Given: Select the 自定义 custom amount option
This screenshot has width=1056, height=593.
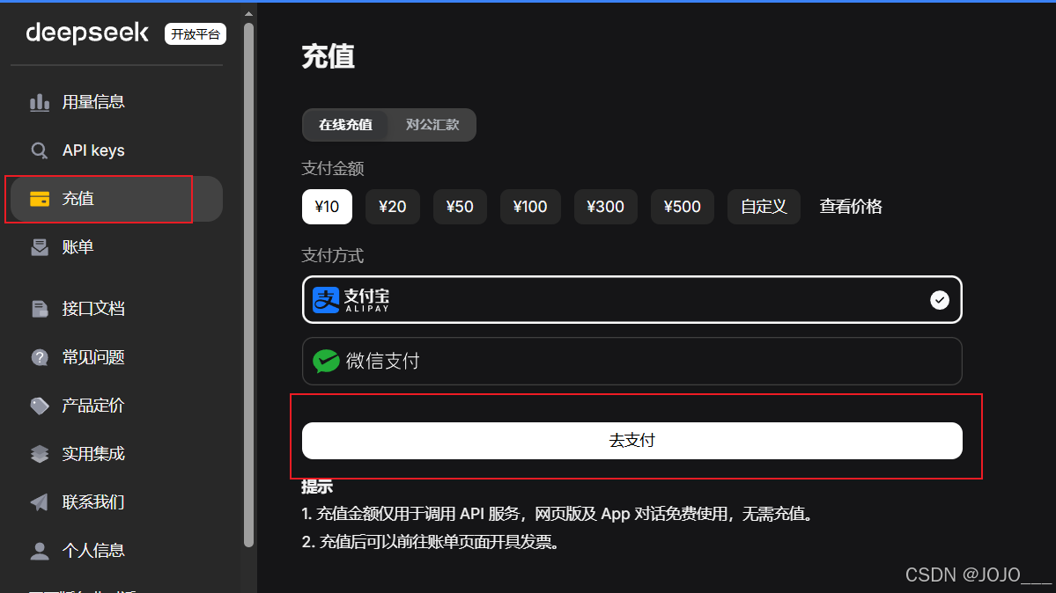Looking at the screenshot, I should pyautogui.click(x=764, y=207).
